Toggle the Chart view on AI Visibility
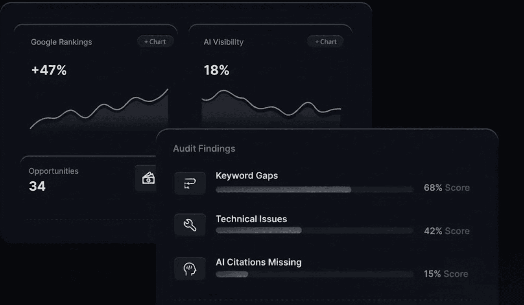524x305 pixels. (325, 41)
